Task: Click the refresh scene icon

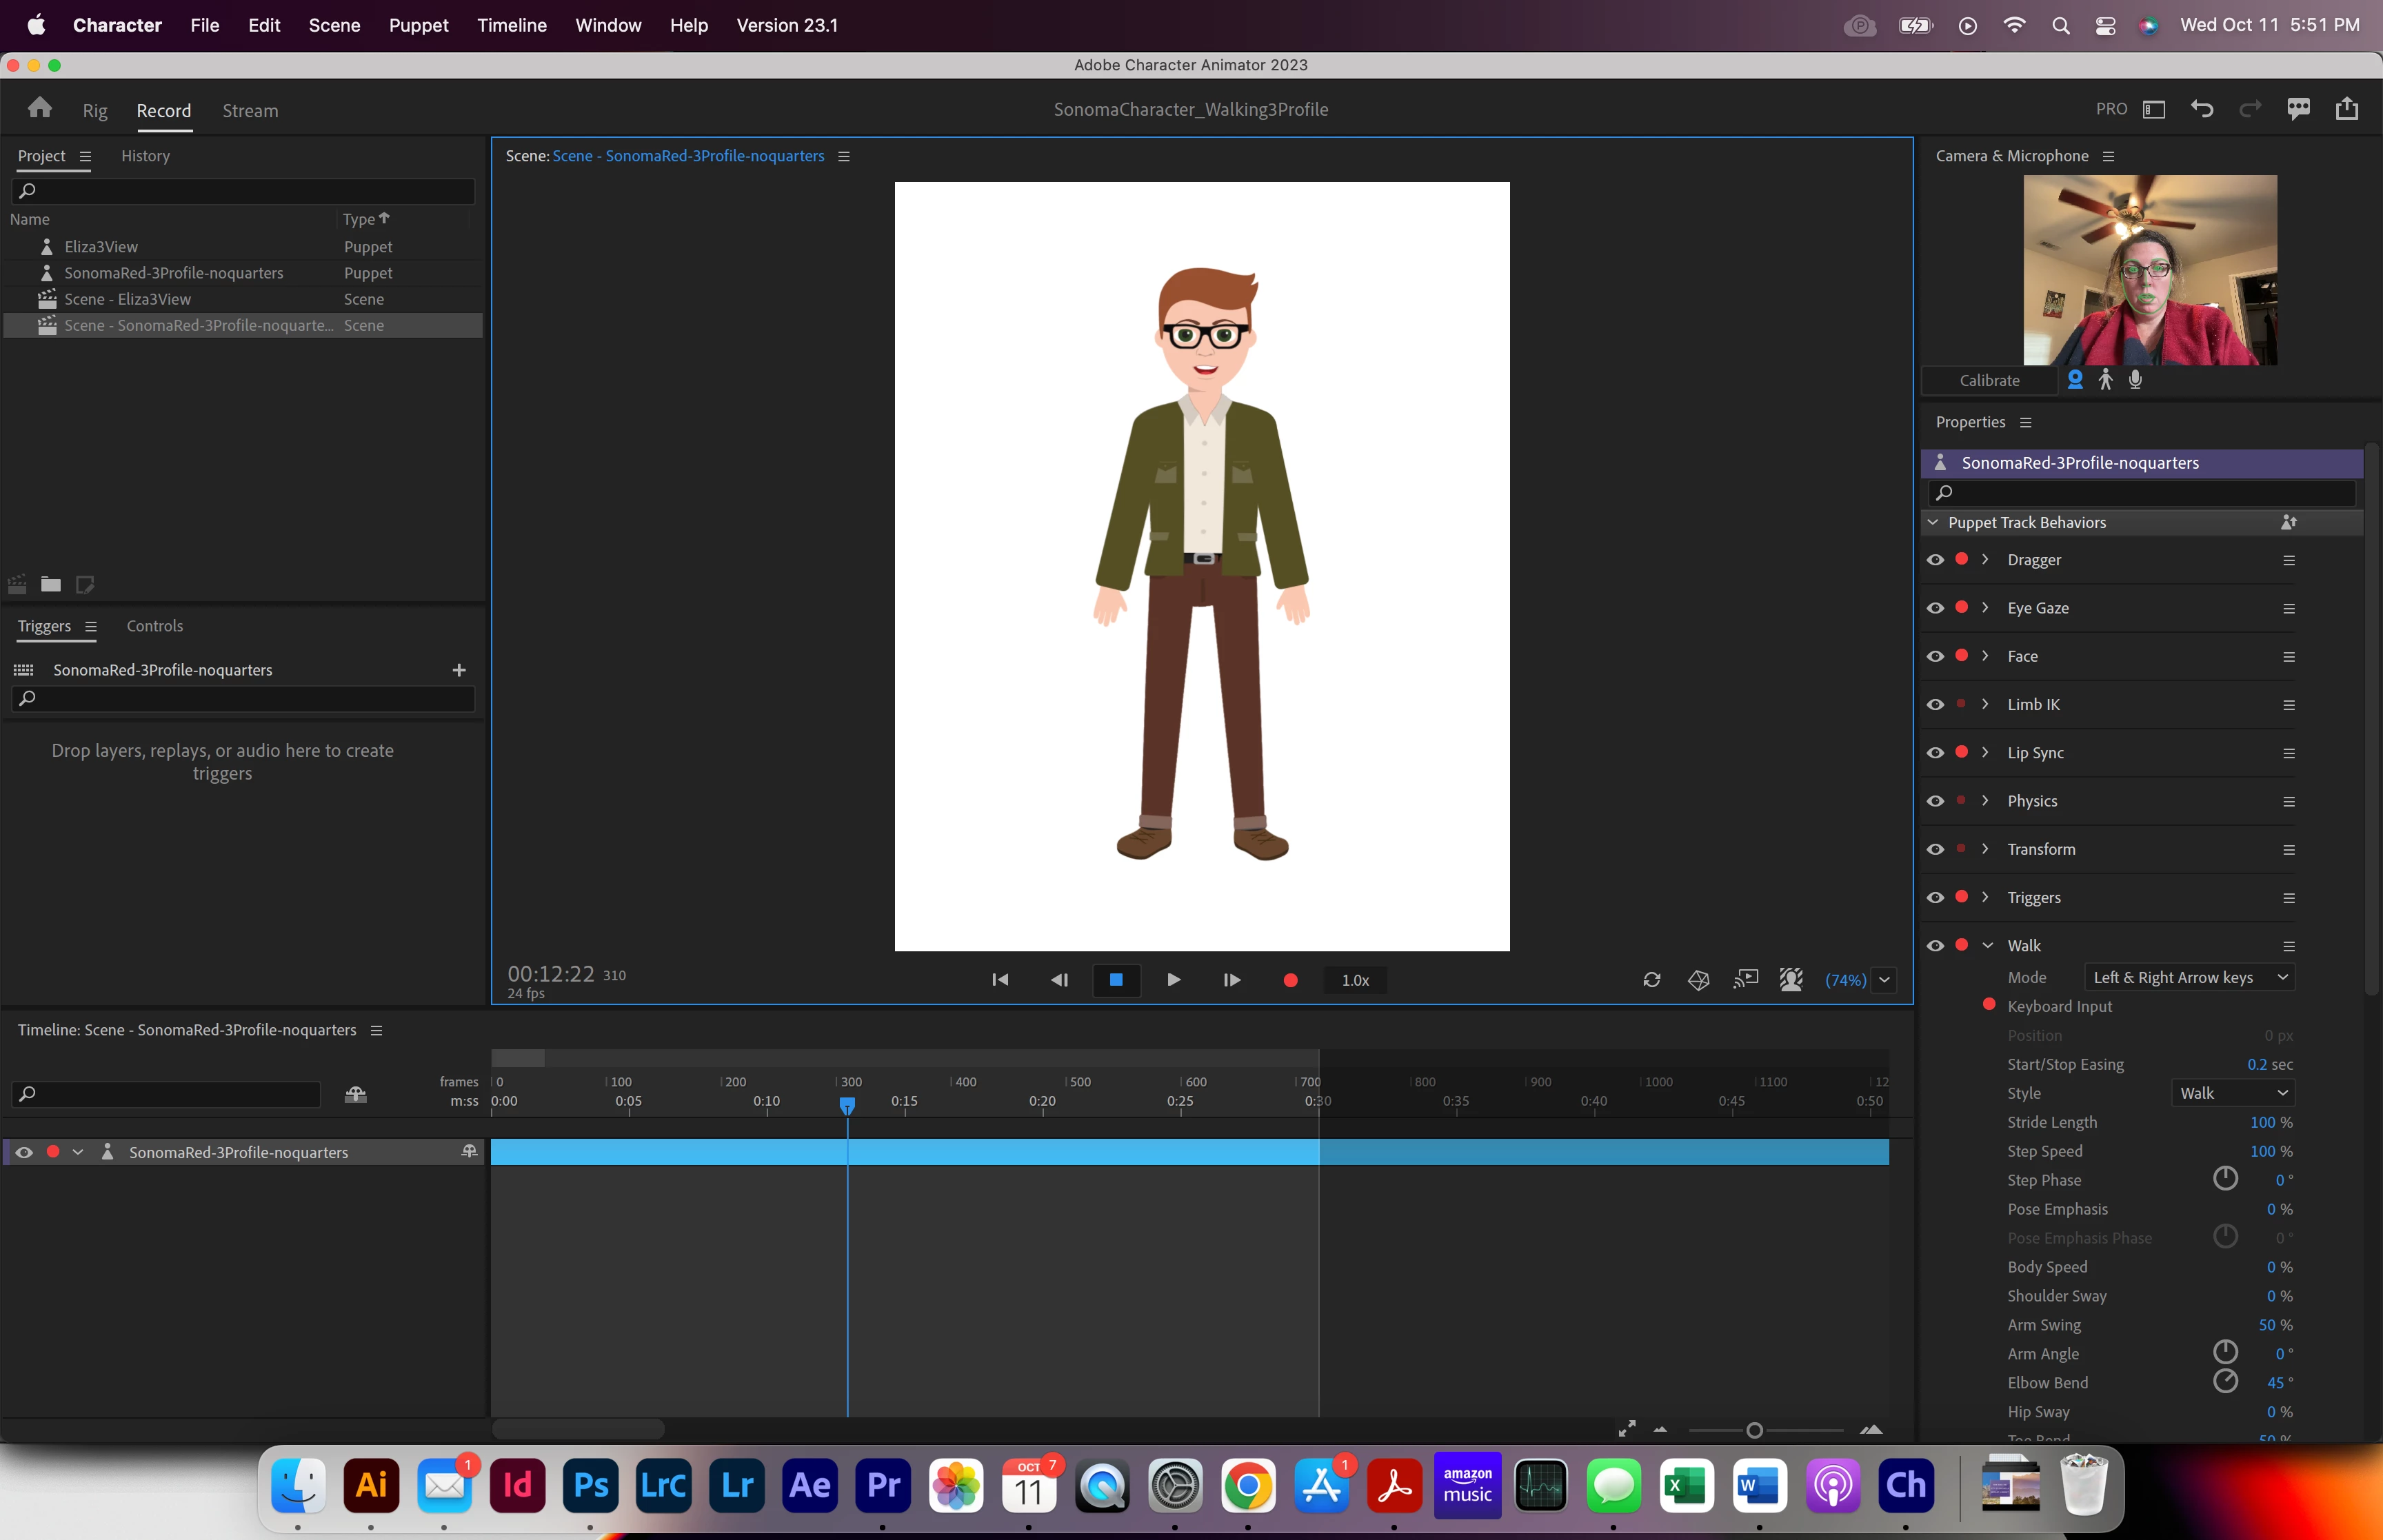Action: (1651, 980)
